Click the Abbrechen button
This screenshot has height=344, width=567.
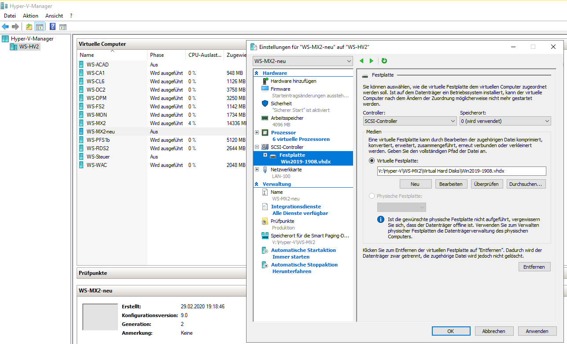pos(493,331)
